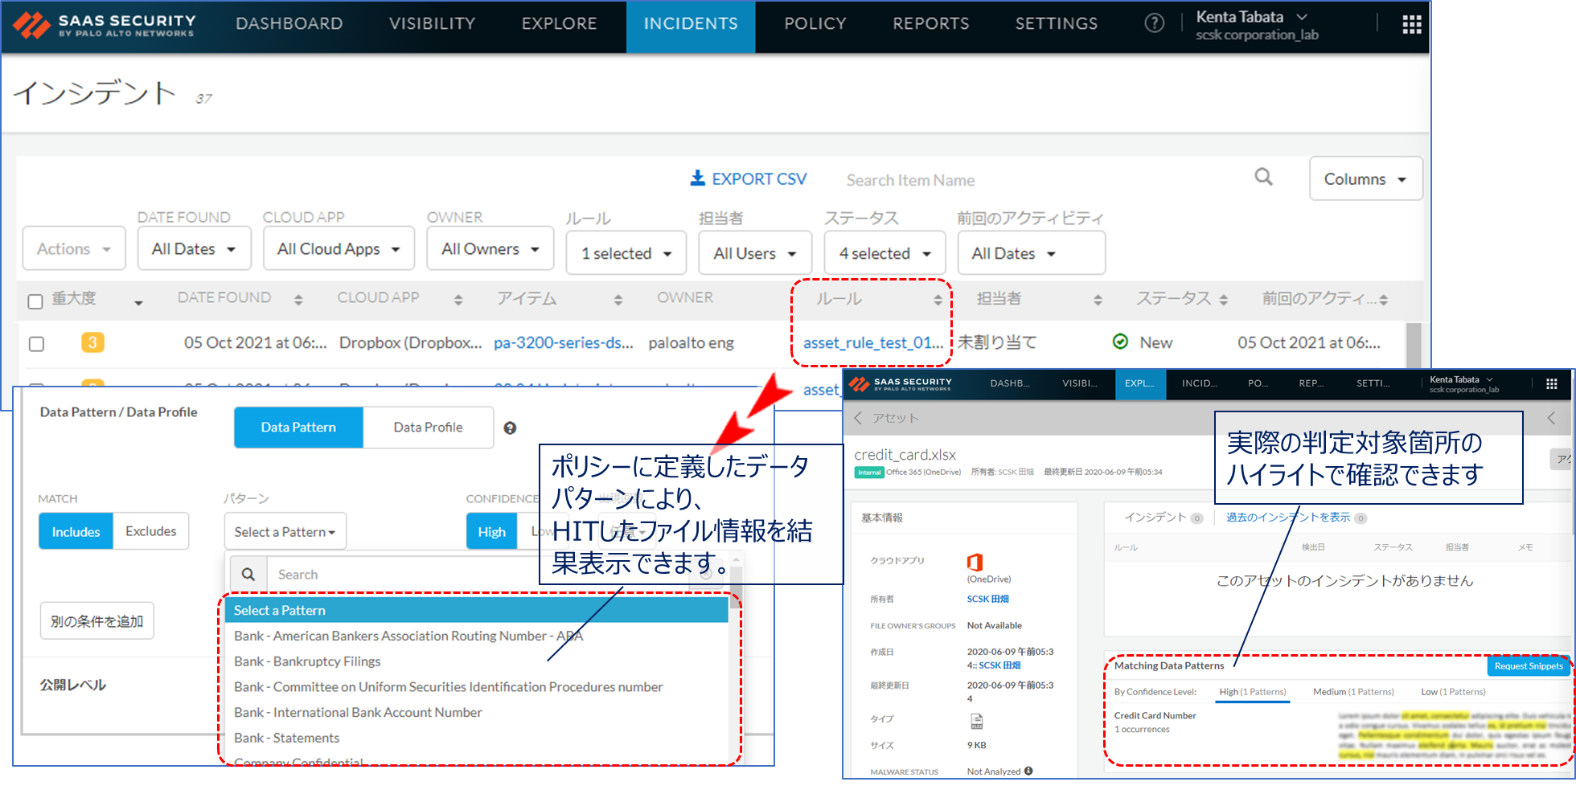Switch to the Data Profile tab
The height and width of the screenshot is (790, 1576).
pyautogui.click(x=428, y=427)
